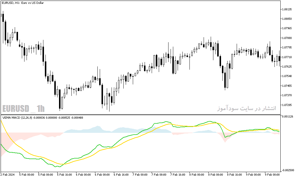Select the 1.07370 price scale label
296x178 pixels.
287,95
